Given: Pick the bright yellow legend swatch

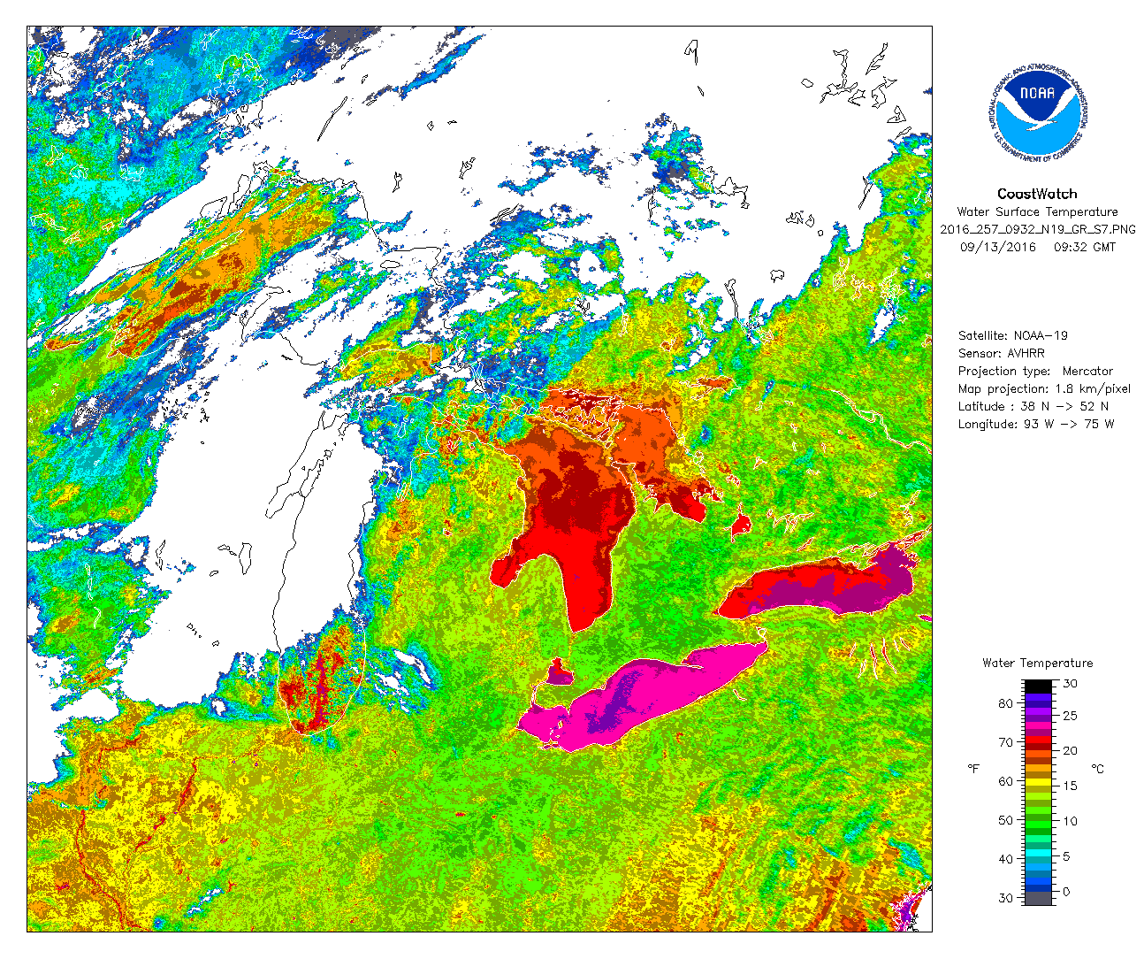Looking at the screenshot, I should tap(1038, 782).
